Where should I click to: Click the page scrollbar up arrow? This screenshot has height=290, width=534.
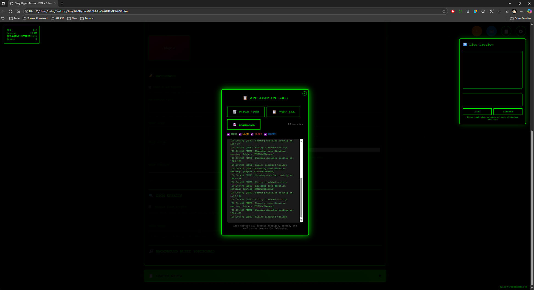(x=532, y=24)
